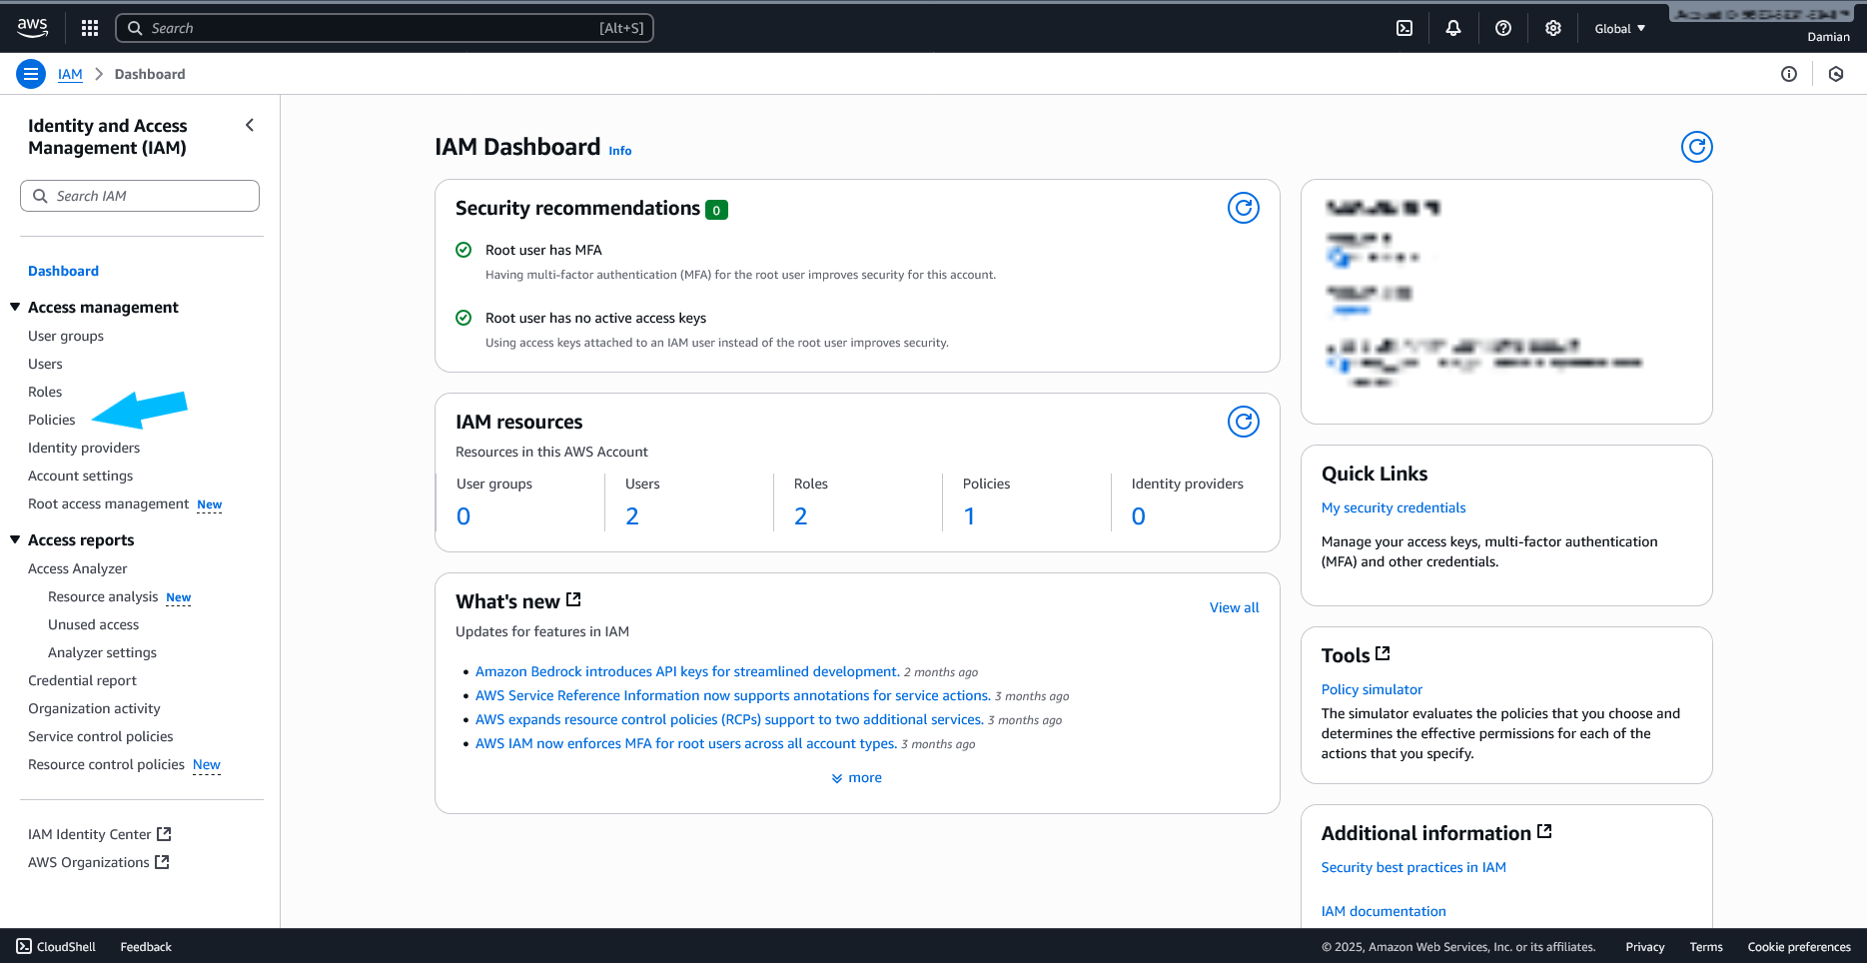Screen dimensions: 1867x963
Task: Open the notifications bell
Action: [1453, 28]
